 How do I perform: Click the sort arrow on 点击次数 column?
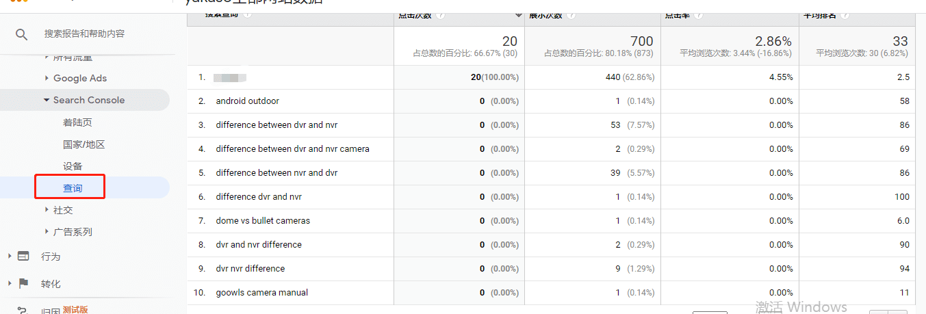(519, 14)
